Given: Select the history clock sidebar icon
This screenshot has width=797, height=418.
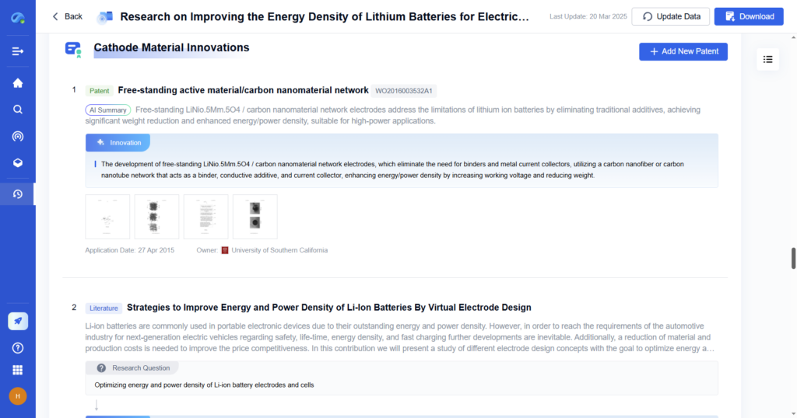Looking at the screenshot, I should click(17, 193).
